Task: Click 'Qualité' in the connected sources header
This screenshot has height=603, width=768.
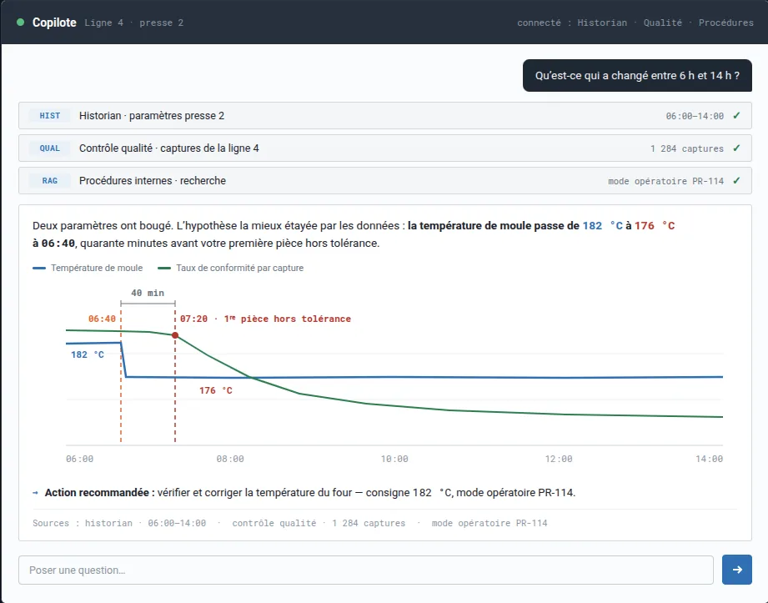Action: [663, 23]
